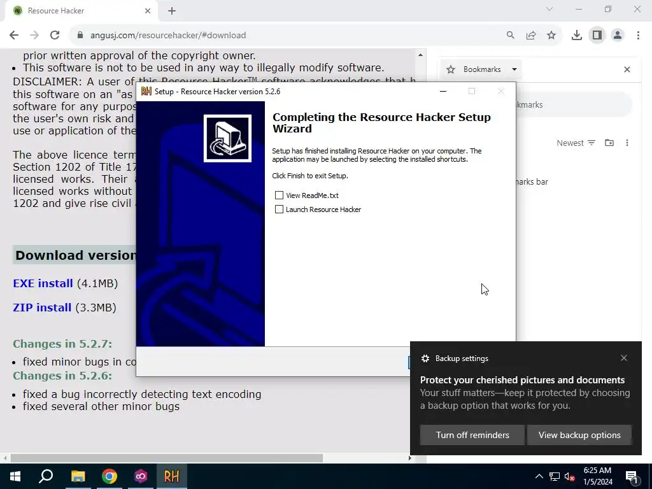
Task: Click the muted volume tray icon
Action: [570, 476]
